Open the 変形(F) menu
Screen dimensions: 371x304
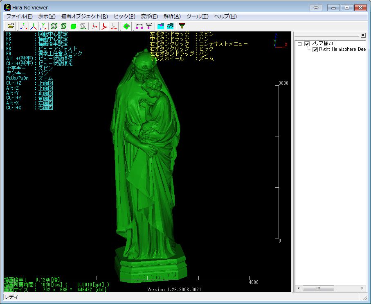tap(149, 16)
